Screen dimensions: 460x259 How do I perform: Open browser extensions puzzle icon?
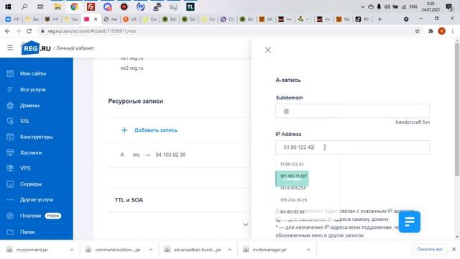click(431, 31)
